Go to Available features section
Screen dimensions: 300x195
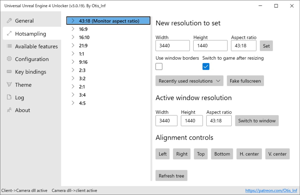(32, 46)
